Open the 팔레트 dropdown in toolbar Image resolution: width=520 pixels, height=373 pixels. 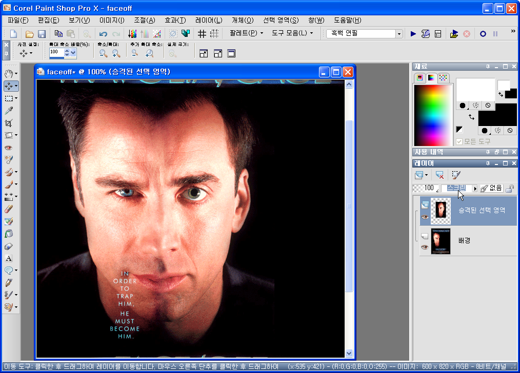coord(247,33)
